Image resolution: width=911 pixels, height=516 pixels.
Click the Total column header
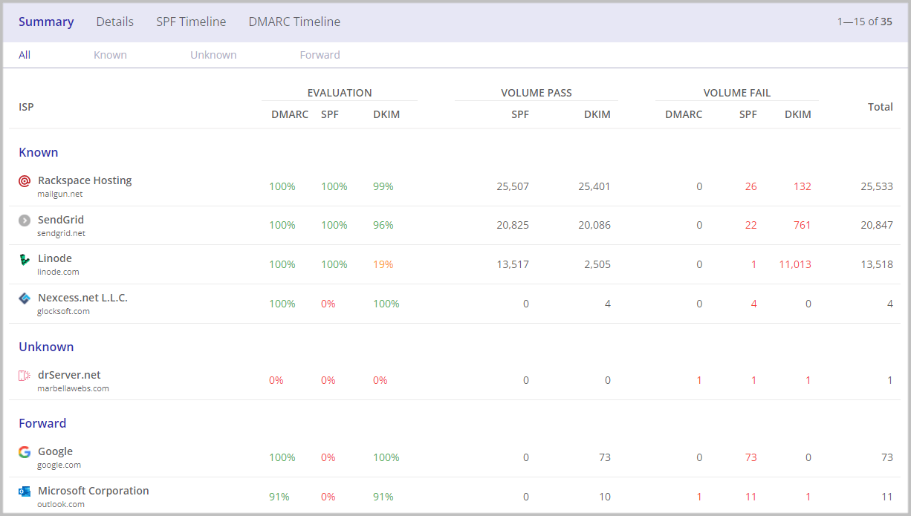coord(880,107)
